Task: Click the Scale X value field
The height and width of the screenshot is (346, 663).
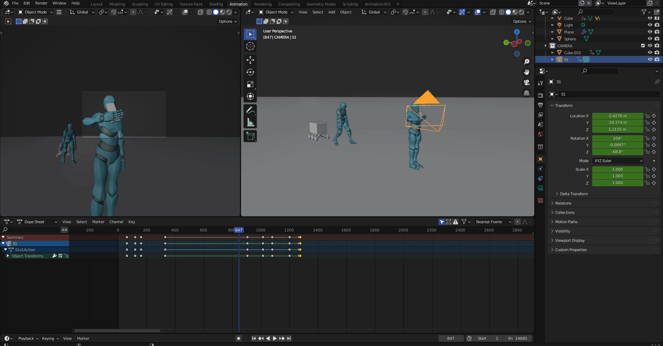Action: pos(617,169)
